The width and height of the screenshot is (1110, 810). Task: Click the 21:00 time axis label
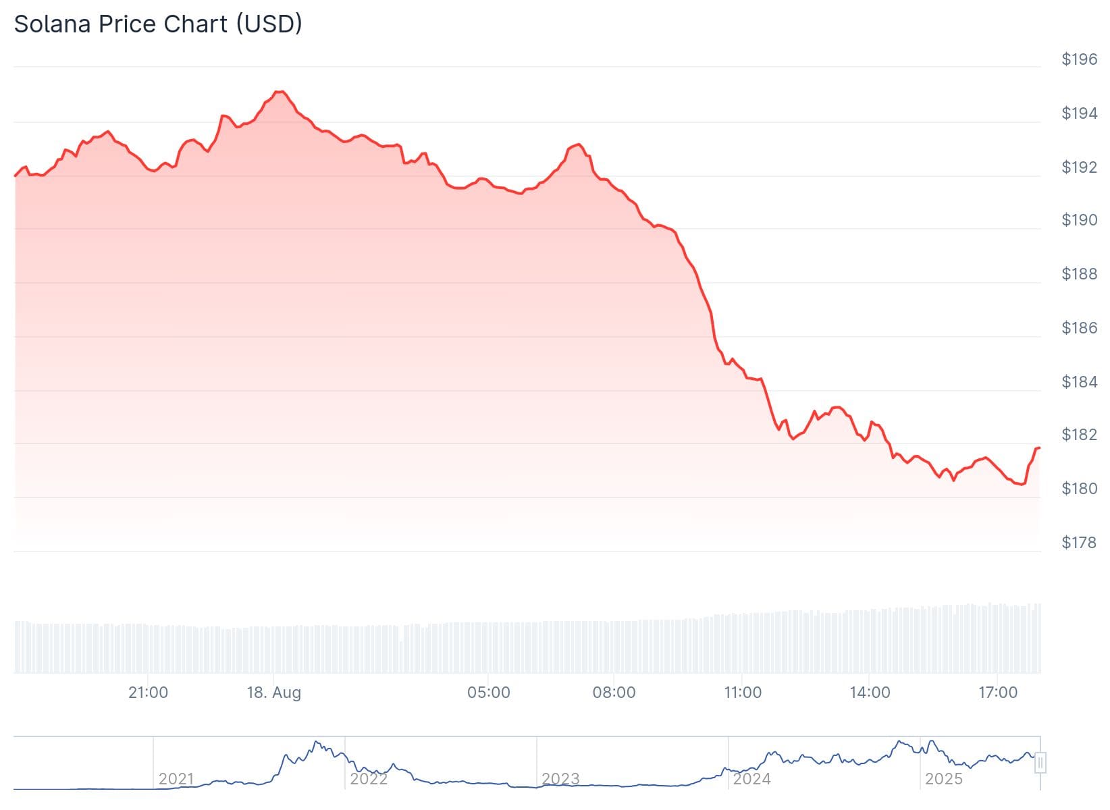point(148,693)
